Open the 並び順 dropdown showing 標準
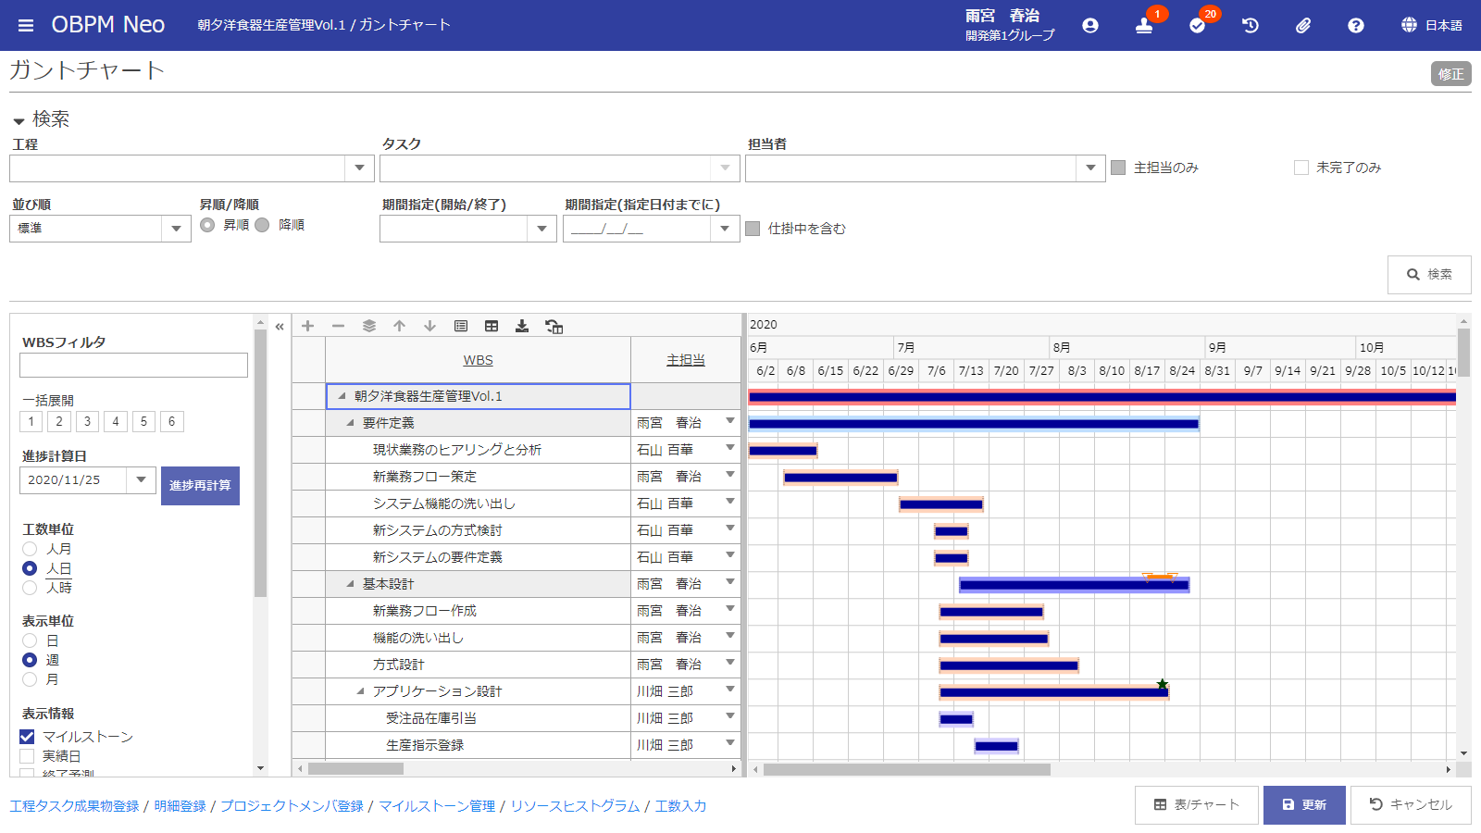Viewport: 1481px width, 833px height. 176,229
